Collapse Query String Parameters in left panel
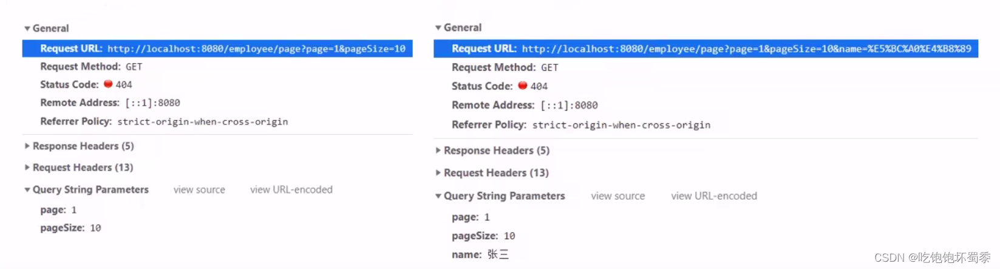This screenshot has height=269, width=1000. [x=27, y=189]
